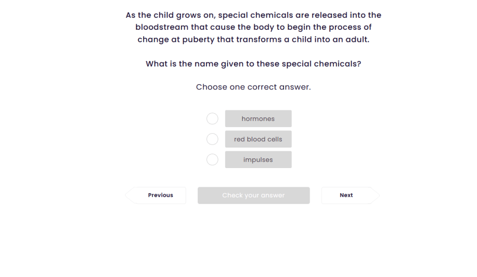Advance using the Next button
This screenshot has height=277, width=477.
(346, 196)
